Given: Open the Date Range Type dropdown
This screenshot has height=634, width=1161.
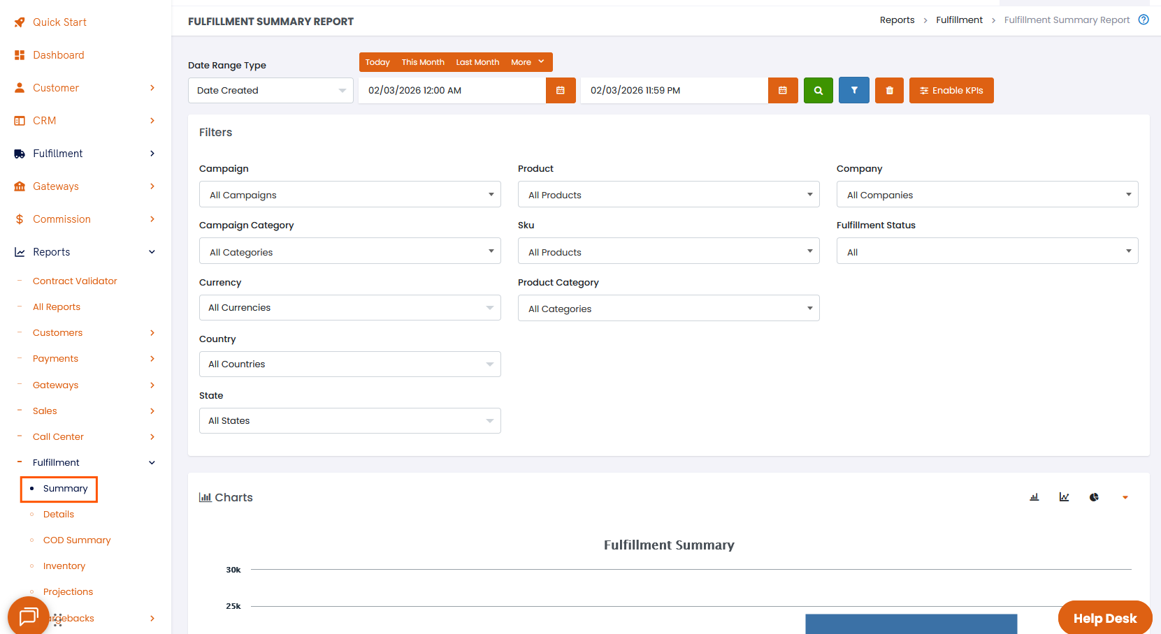Looking at the screenshot, I should 271,91.
